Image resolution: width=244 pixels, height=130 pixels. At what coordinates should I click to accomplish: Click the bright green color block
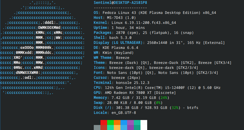pyautogui.click(x=110, y=122)
